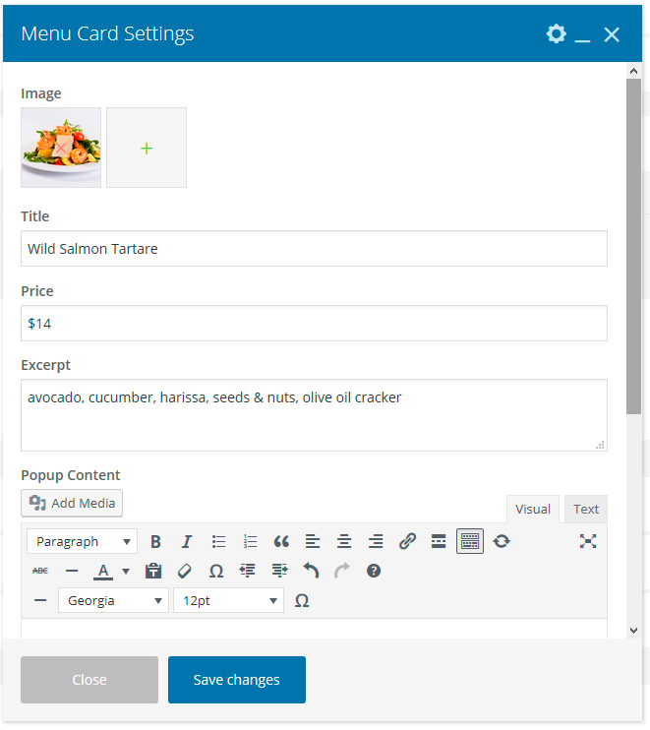Insert a blockquote in the editor

point(281,541)
